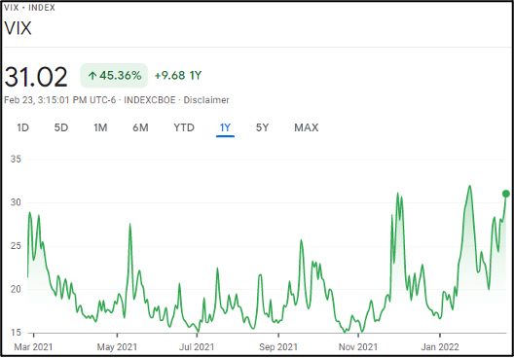Screen dimensions: 514x358
Task: Click the Jan 2022 axis label
Action: point(440,347)
